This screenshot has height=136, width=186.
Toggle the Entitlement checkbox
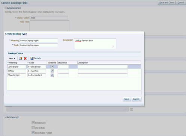tap(33, 122)
